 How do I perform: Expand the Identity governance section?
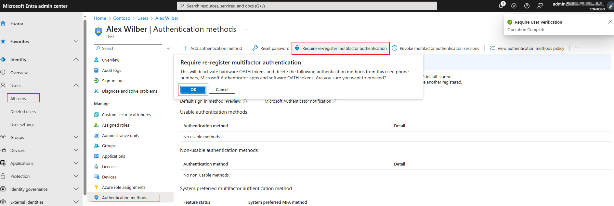tap(76, 189)
